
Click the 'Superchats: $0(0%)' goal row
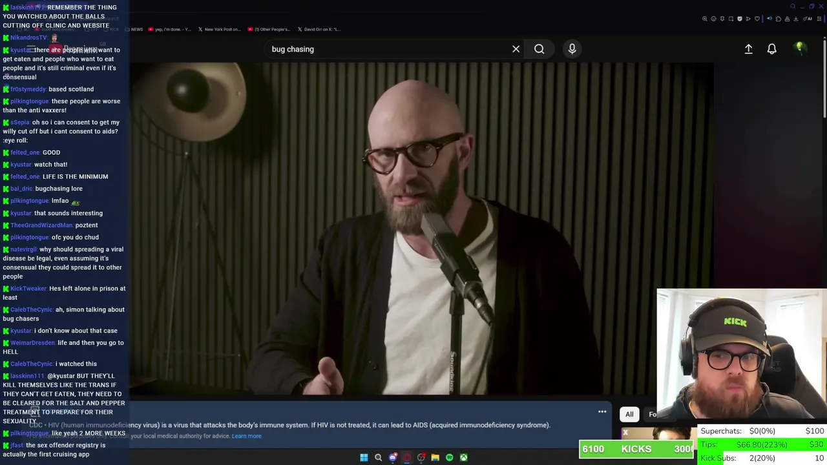762,431
